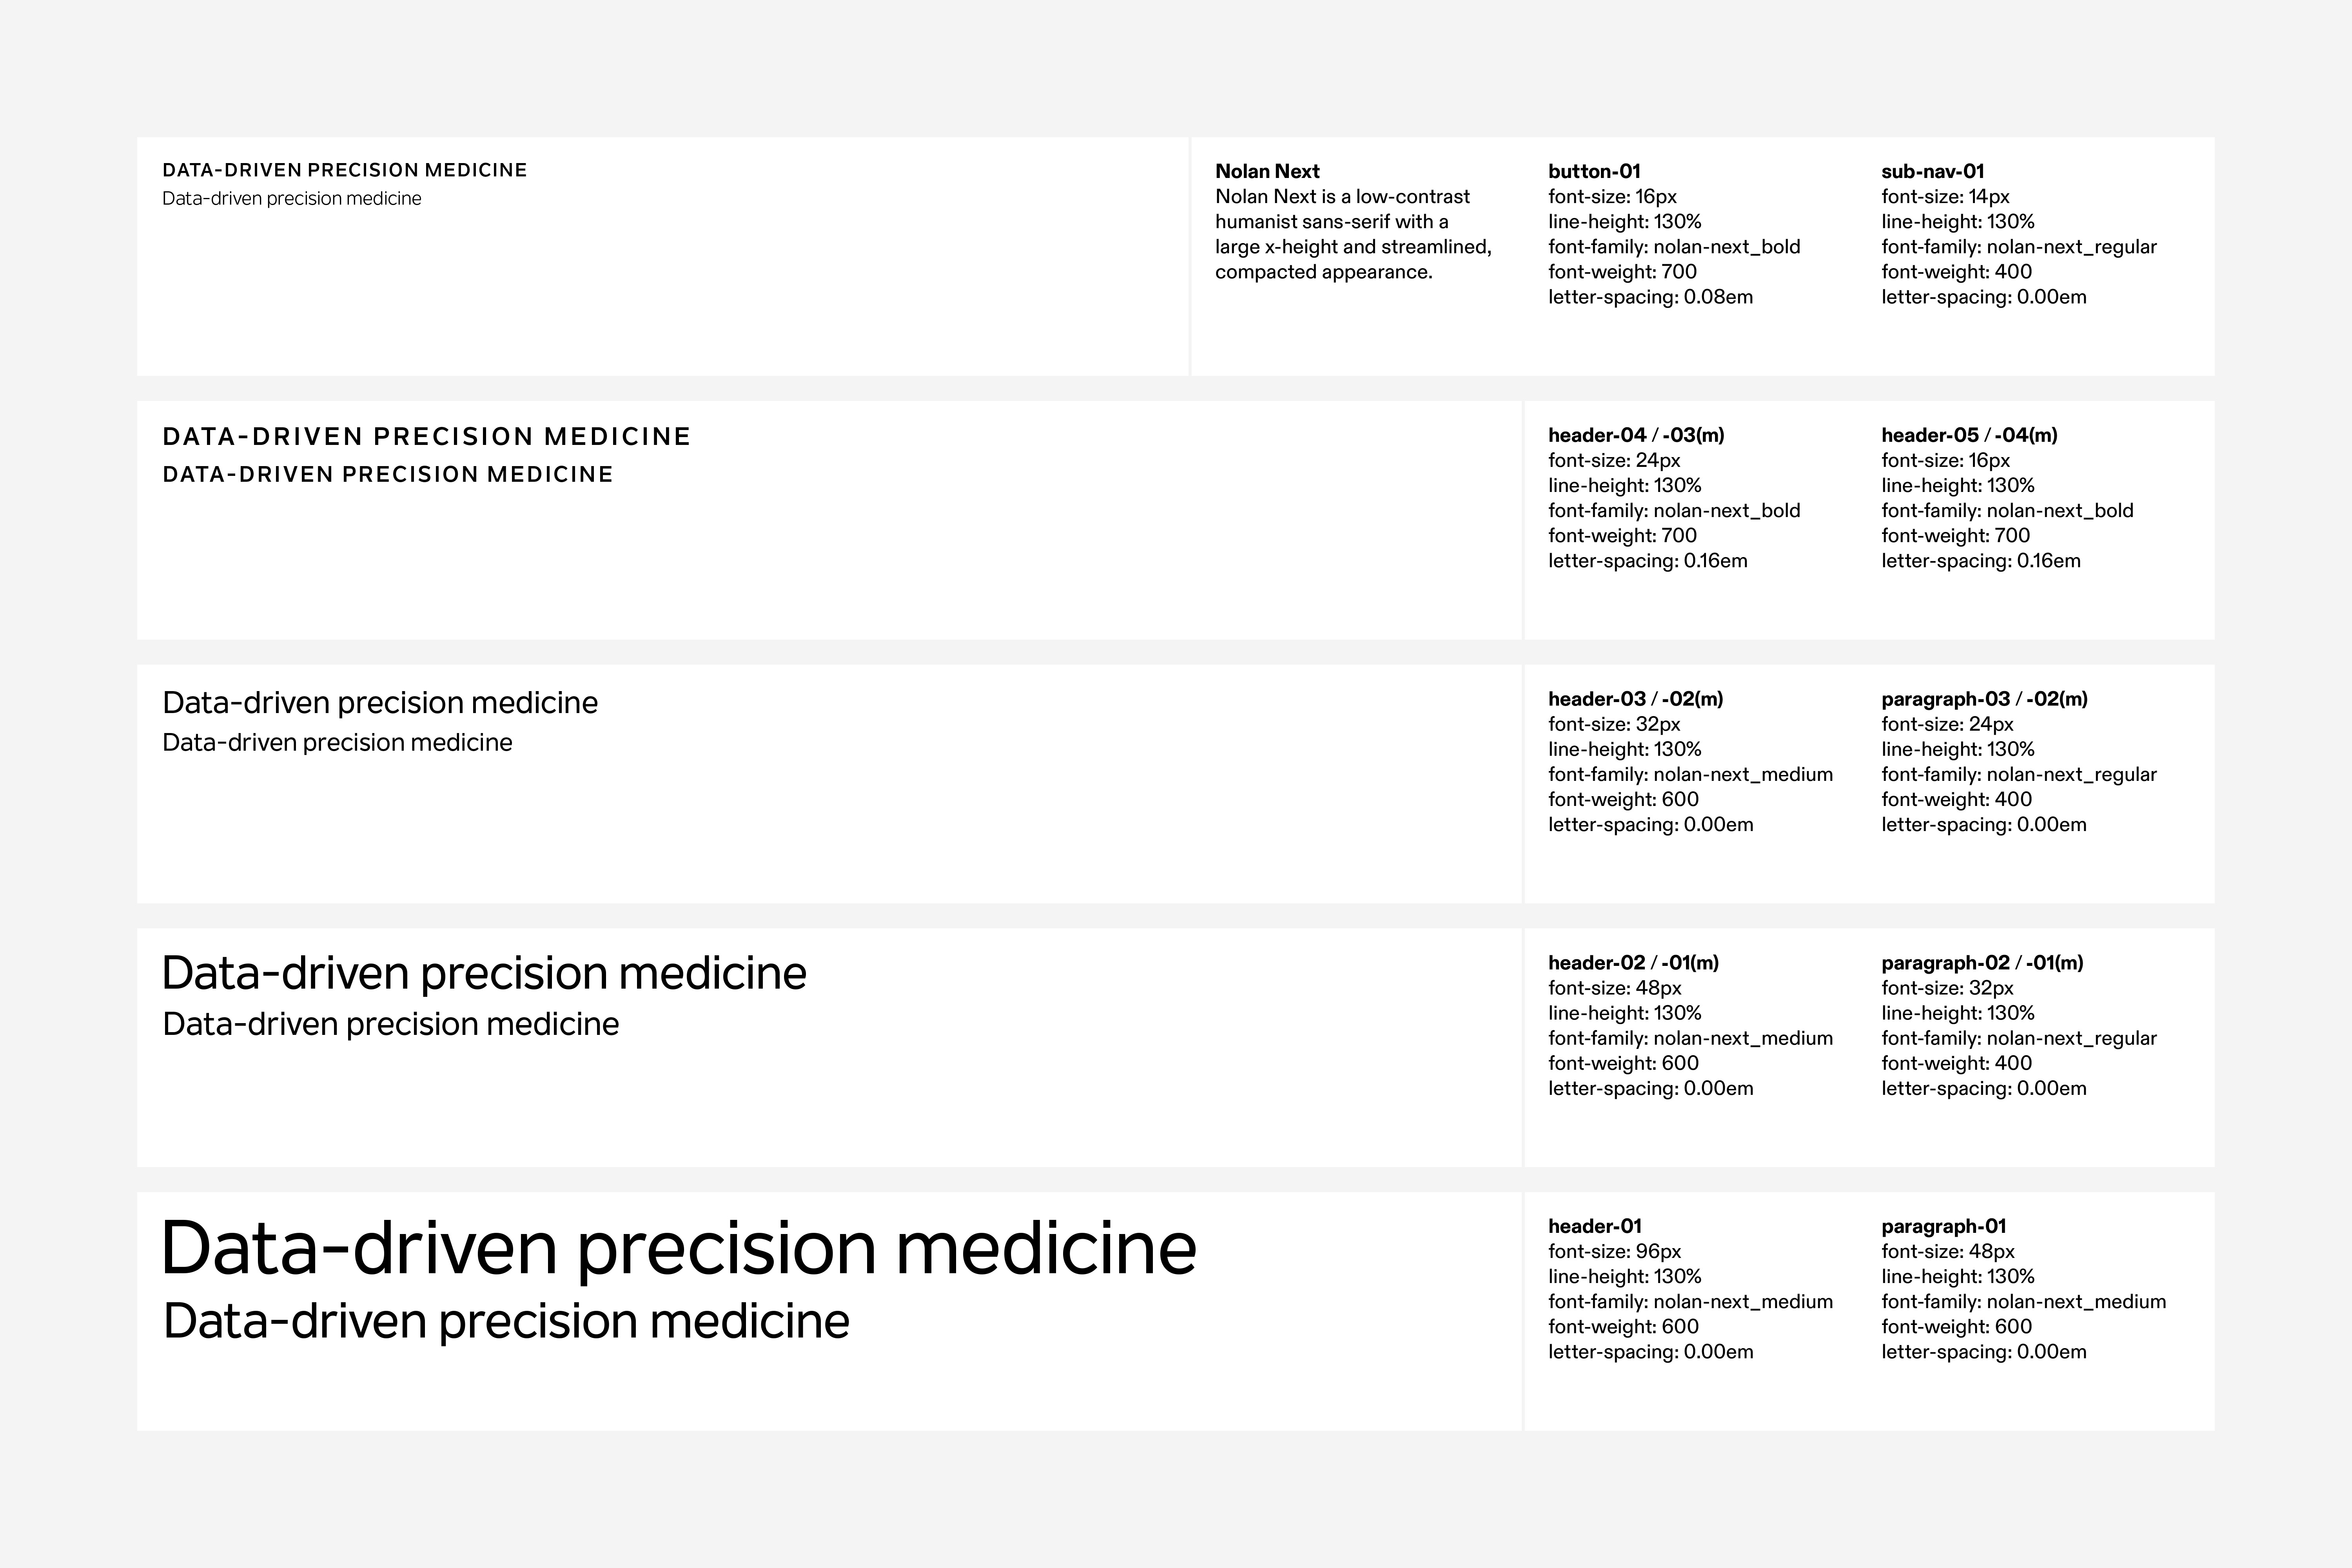Select the "paragraph-03 / -02(m)" style label
This screenshot has width=2352, height=1568.
[x=1984, y=699]
